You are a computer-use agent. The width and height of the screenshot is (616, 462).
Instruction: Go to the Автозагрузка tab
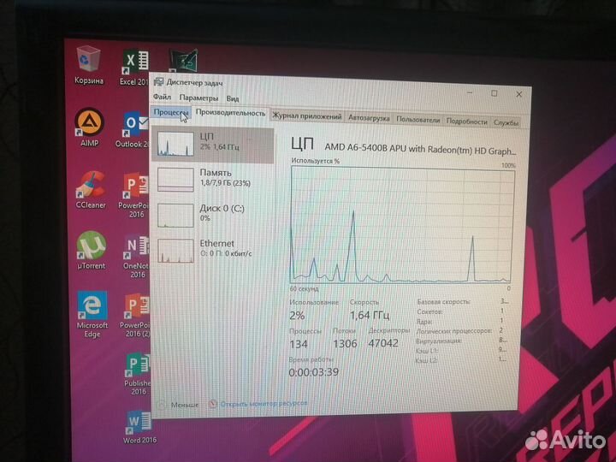click(x=369, y=118)
